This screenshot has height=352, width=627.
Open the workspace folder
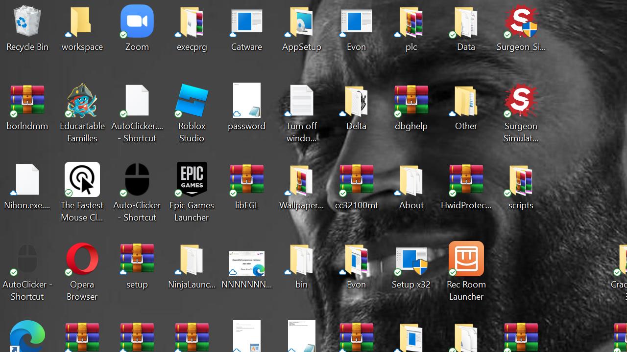tap(82, 22)
